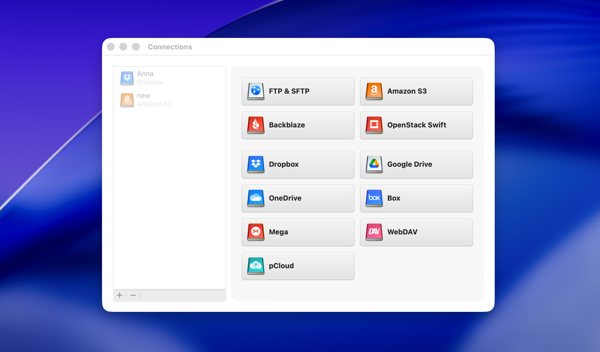The height and width of the screenshot is (352, 600).
Task: Pick pCloud as a new connection
Action: pyautogui.click(x=298, y=266)
